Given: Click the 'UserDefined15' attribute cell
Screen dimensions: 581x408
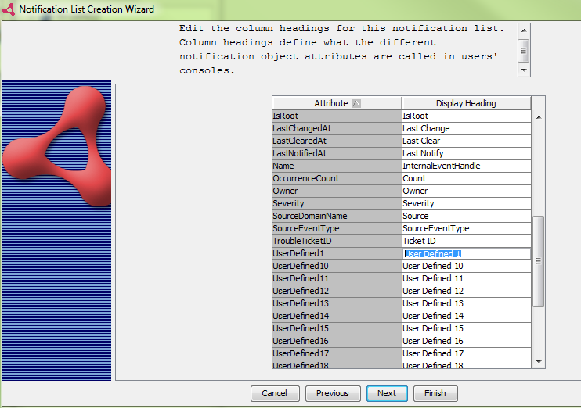Looking at the screenshot, I should [x=337, y=329].
